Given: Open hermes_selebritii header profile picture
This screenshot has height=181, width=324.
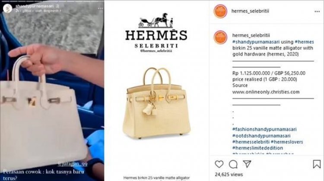Looking at the screenshot, I should 220,11.
